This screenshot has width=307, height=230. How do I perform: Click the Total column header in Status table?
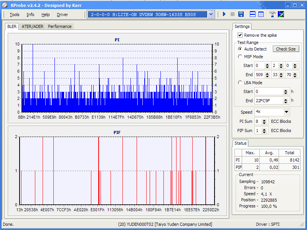(x=289, y=153)
